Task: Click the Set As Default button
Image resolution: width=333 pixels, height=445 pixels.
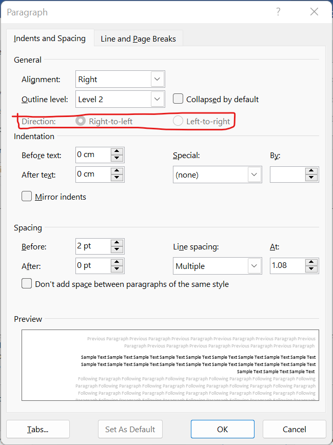Action: tap(130, 429)
